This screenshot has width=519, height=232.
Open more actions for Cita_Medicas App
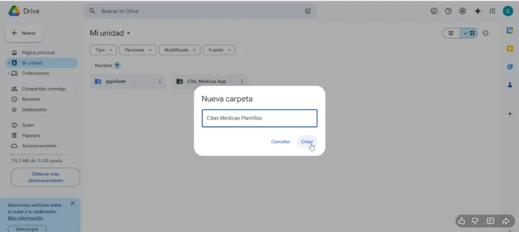242,82
